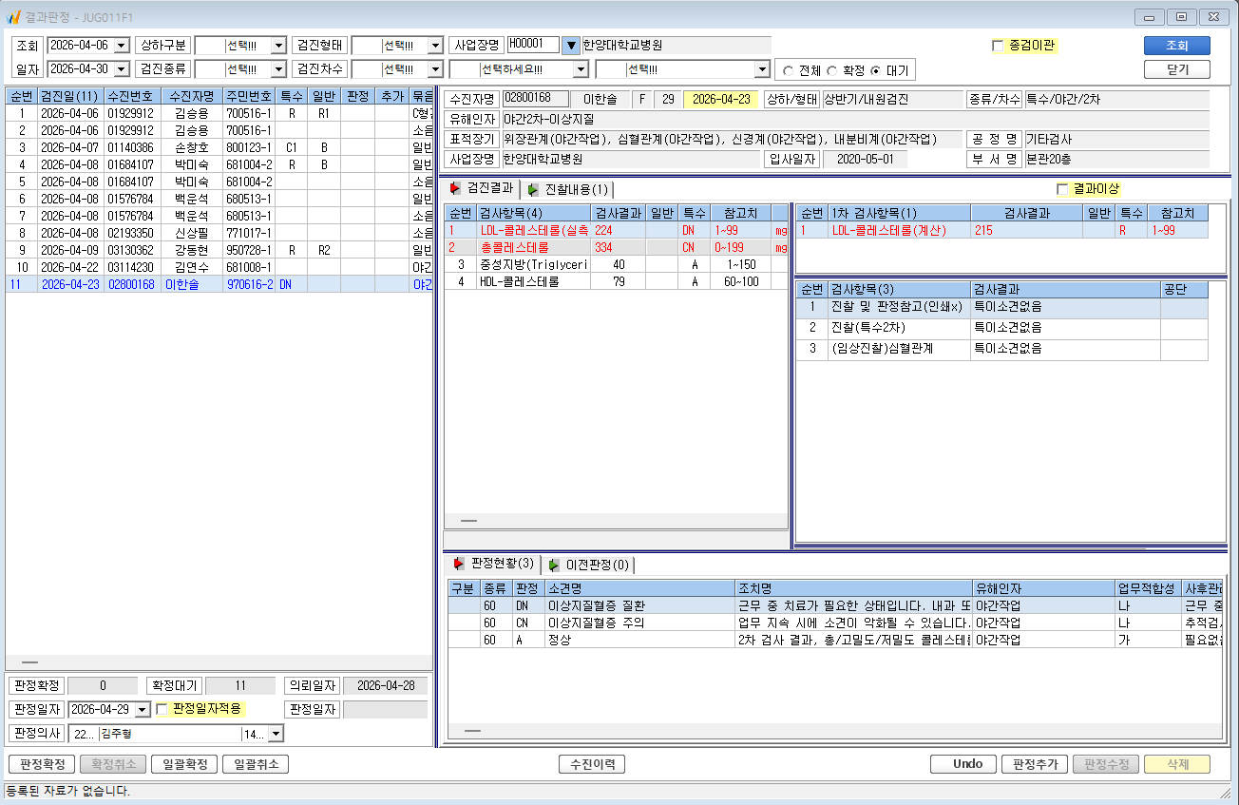Image resolution: width=1239 pixels, height=805 pixels.
Task: Expand the 검진형태 dropdown
Action: tap(435, 45)
